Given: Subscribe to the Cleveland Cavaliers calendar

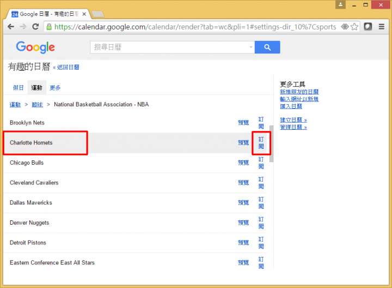Looking at the screenshot, I should pyautogui.click(x=261, y=183).
